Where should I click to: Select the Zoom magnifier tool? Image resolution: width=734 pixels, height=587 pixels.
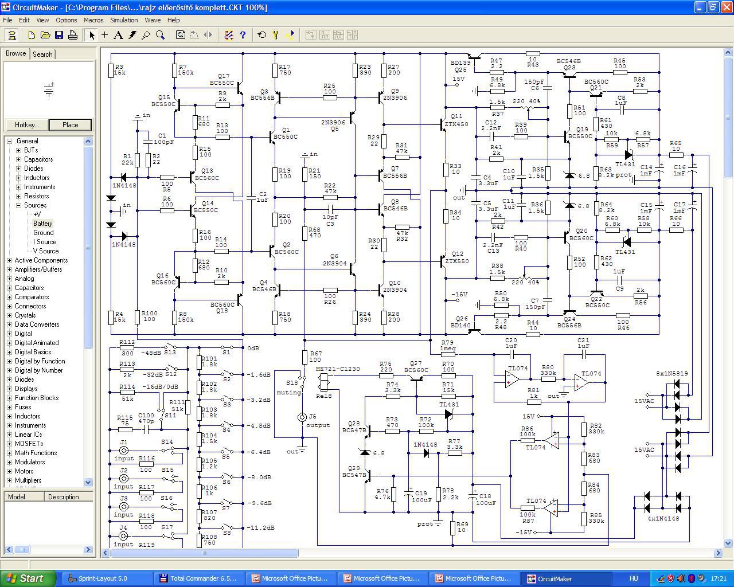[x=161, y=35]
